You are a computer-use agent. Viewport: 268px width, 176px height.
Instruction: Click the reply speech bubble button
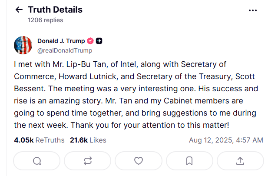pos(37,161)
